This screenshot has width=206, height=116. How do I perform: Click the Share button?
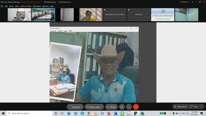(x=111, y=107)
